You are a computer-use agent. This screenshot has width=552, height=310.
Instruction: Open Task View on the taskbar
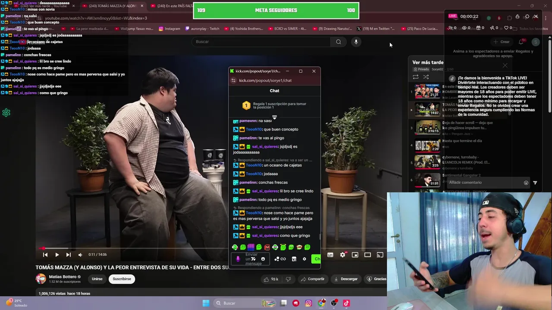point(284,303)
